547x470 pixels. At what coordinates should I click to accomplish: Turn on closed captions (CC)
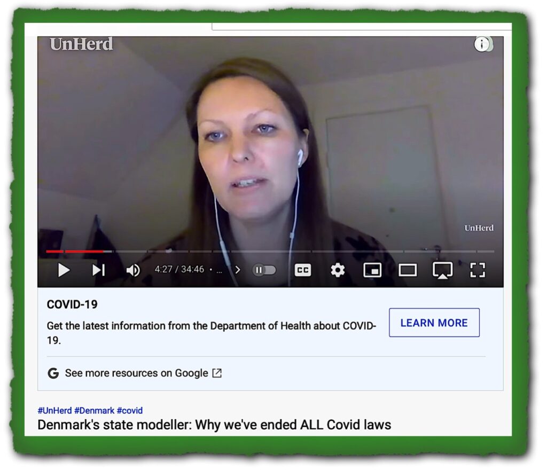click(302, 270)
